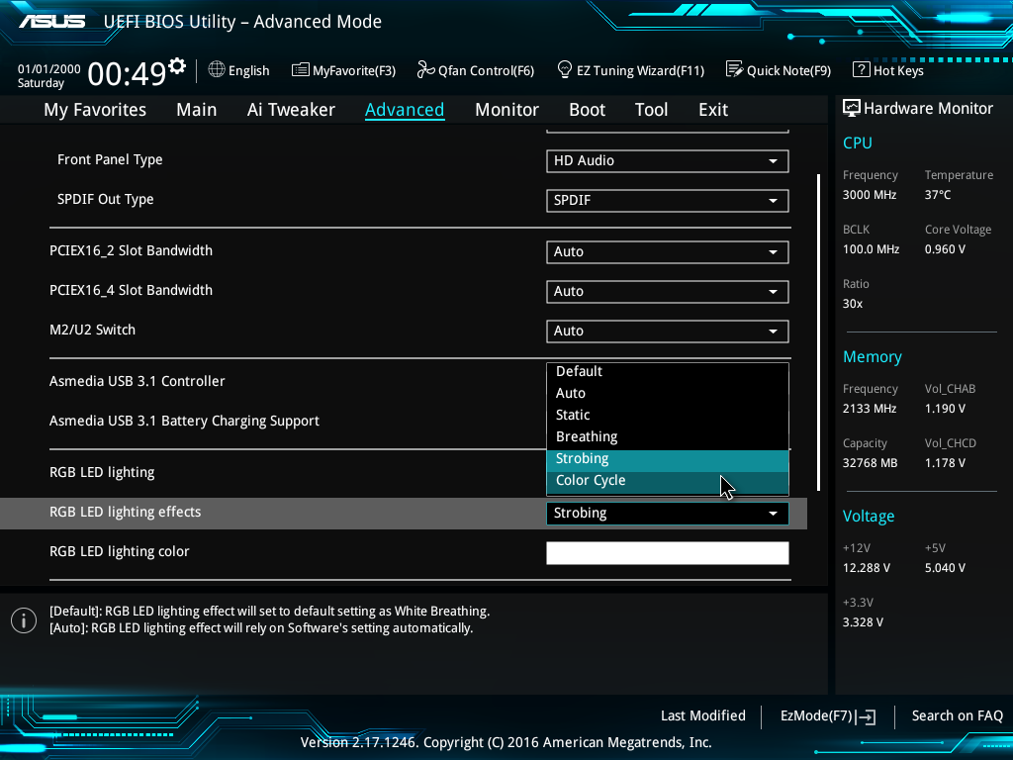
Task: Expand SPDIF Out Type dropdown
Action: pos(667,201)
